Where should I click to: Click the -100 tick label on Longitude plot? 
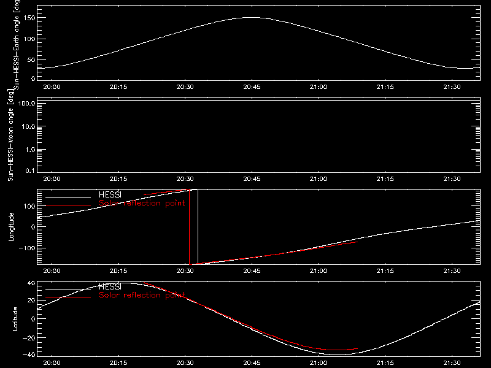[27, 248]
